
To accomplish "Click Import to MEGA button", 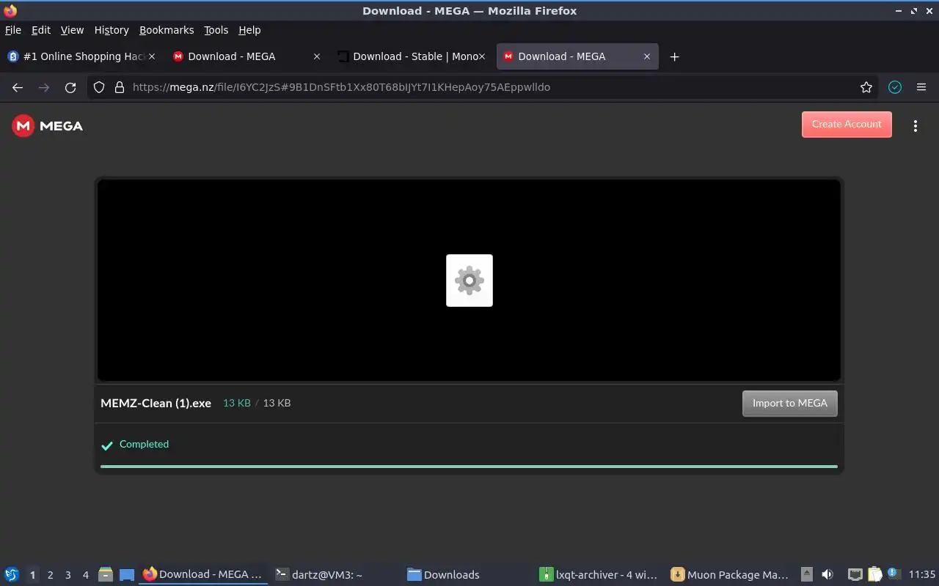I will (x=789, y=404).
